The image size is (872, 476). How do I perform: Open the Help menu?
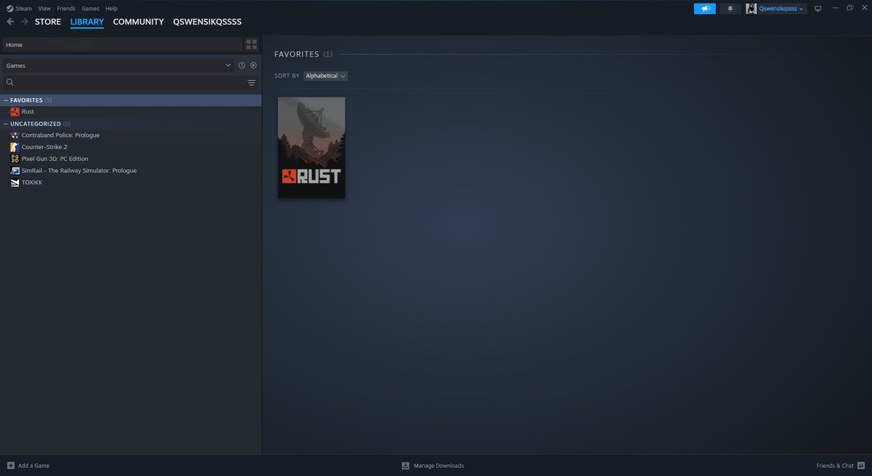(x=112, y=9)
